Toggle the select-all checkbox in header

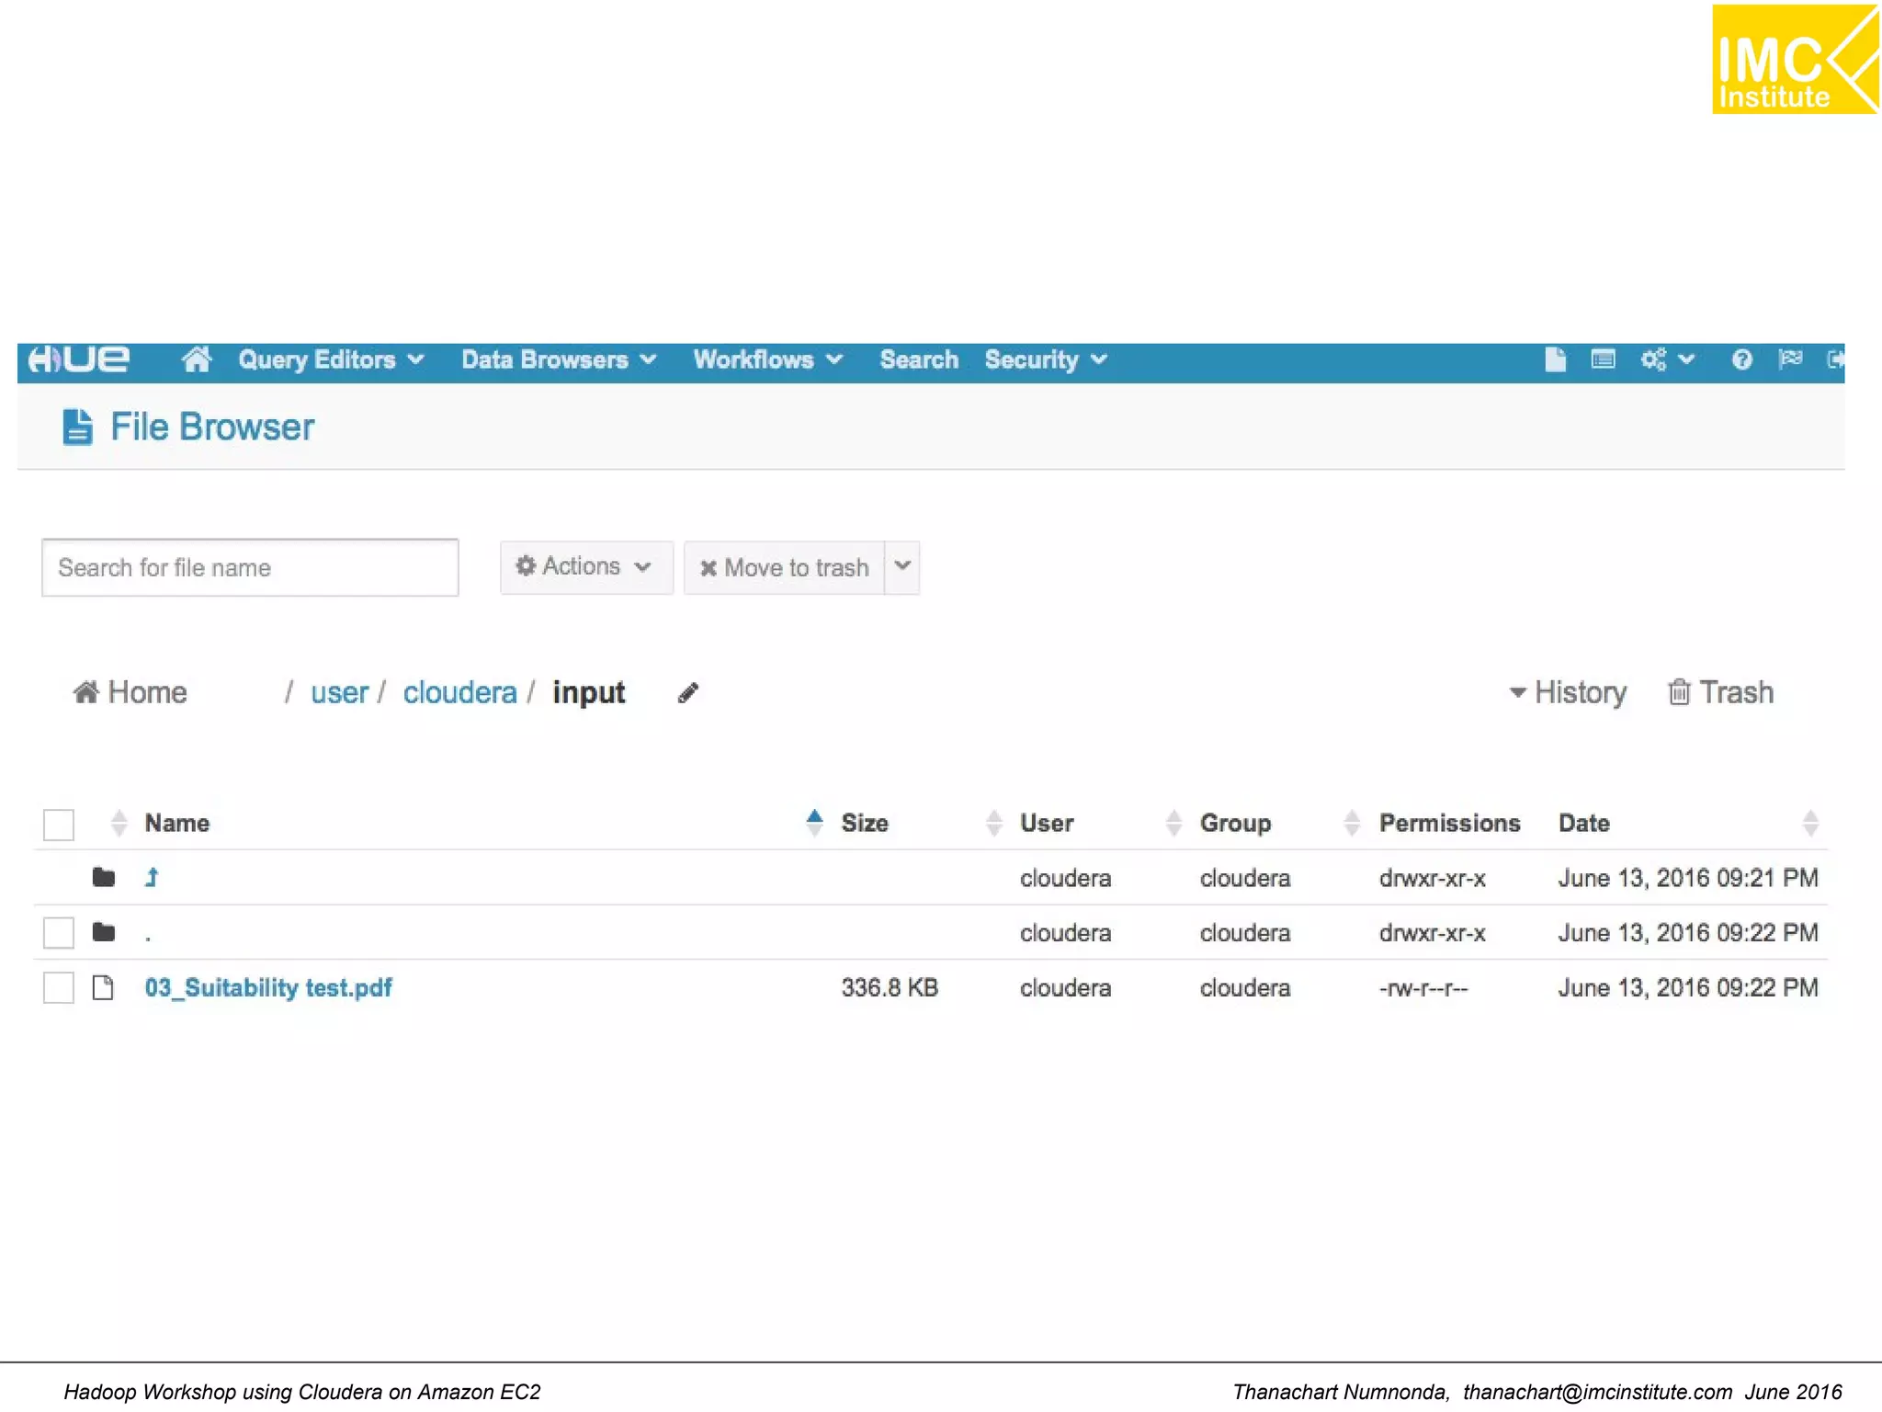pyautogui.click(x=59, y=824)
